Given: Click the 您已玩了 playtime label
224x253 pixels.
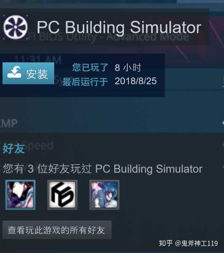Looking at the screenshot, I should [x=90, y=67].
